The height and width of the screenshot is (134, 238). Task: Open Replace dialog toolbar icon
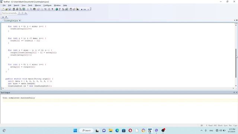(x=74, y=9)
